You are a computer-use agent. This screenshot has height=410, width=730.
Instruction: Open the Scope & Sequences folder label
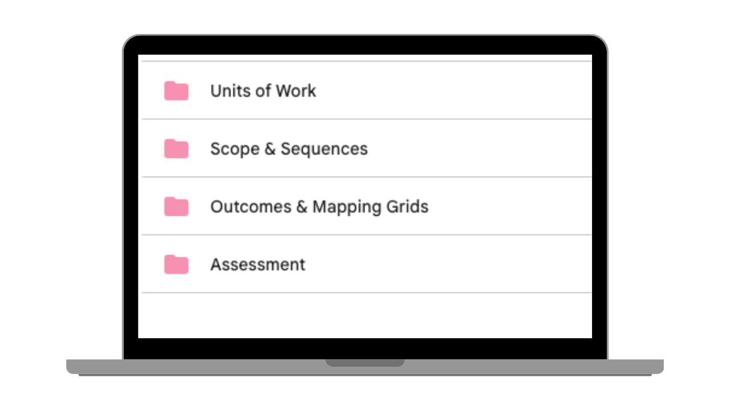point(289,149)
